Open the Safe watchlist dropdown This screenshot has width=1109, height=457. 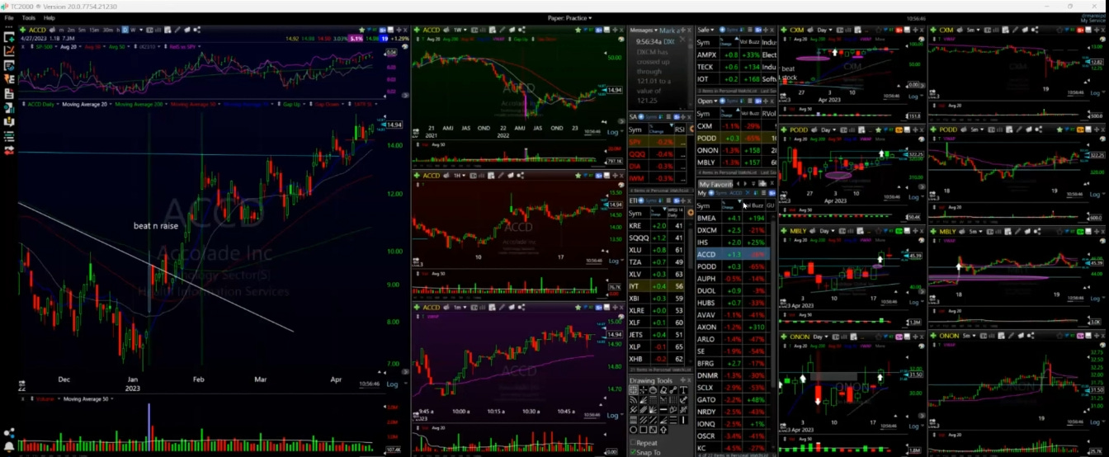coord(706,30)
